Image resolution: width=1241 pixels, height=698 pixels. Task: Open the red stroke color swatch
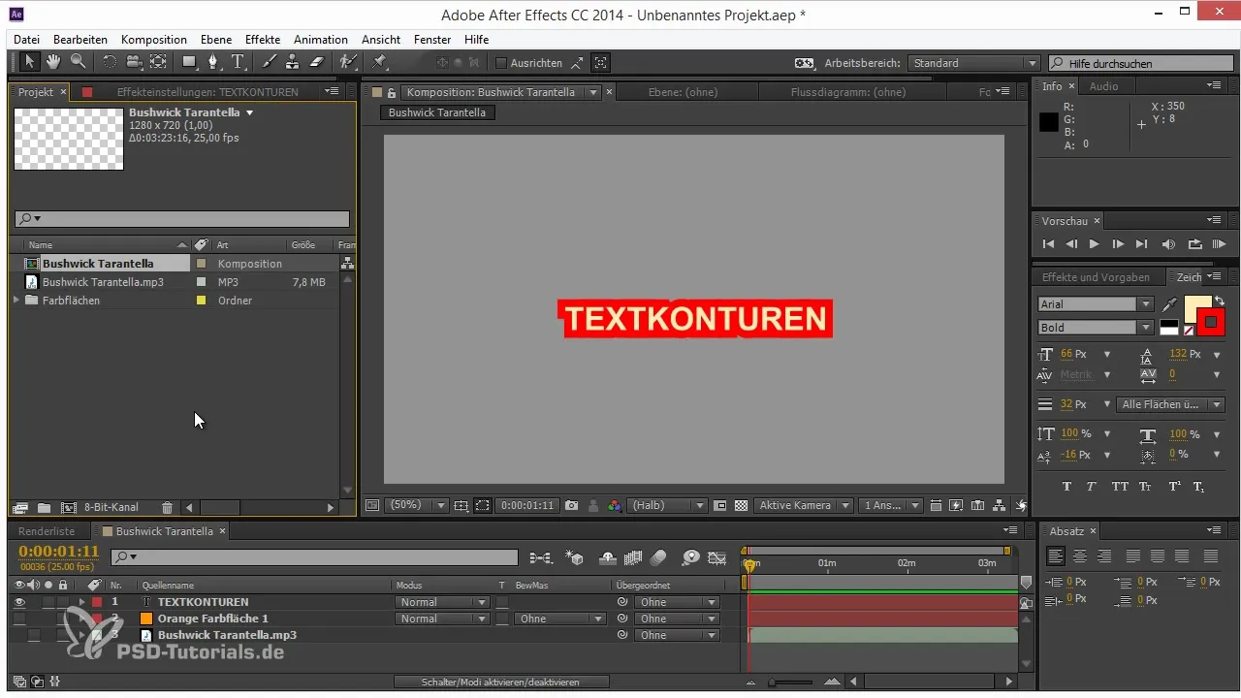[1211, 322]
